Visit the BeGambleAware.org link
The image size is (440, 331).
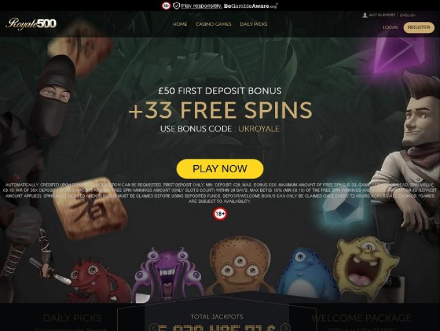[251, 6]
